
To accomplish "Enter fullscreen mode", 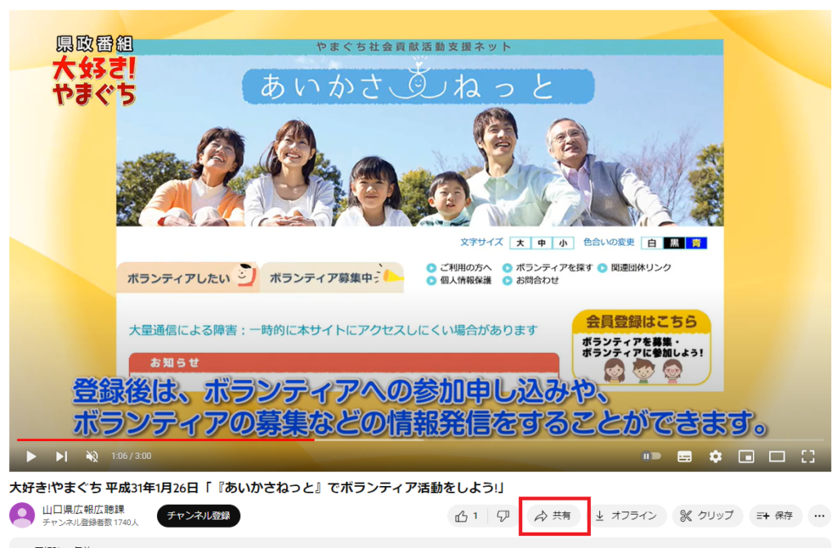I will click(808, 457).
